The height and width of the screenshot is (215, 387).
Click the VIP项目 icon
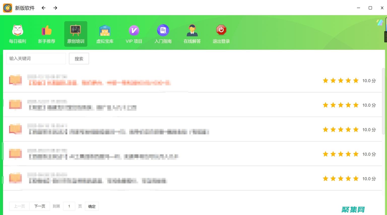(134, 30)
